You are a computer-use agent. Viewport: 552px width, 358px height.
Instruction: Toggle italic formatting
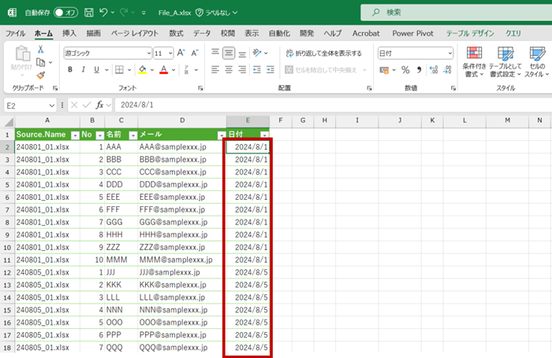click(x=84, y=69)
